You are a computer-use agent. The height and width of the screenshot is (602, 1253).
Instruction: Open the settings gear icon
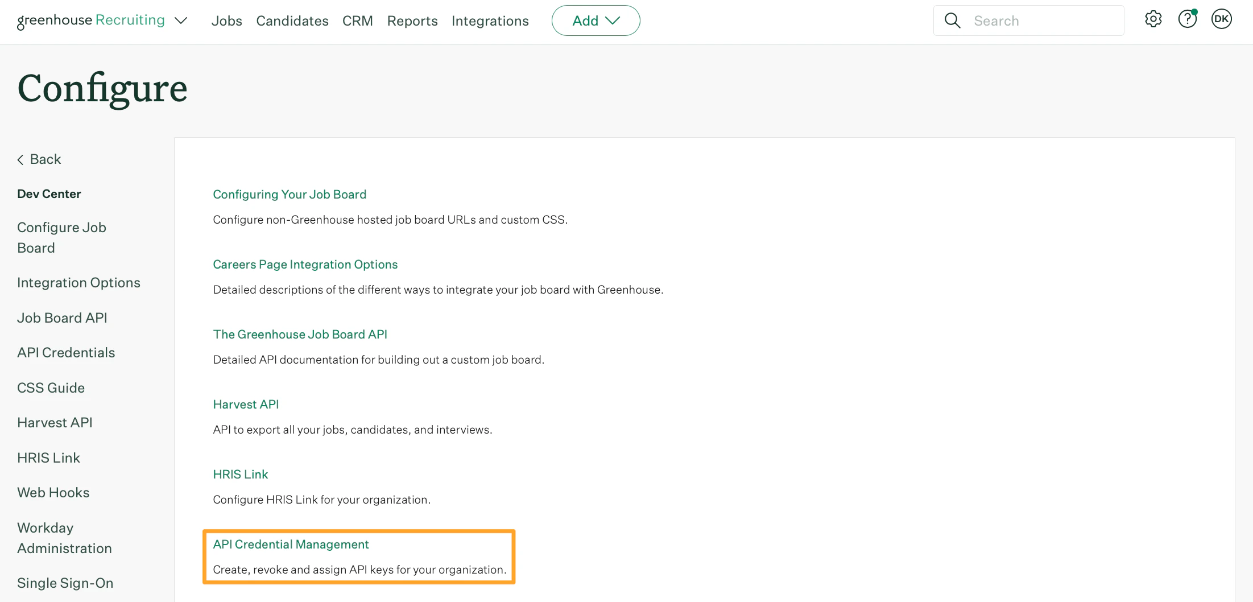[x=1153, y=19]
